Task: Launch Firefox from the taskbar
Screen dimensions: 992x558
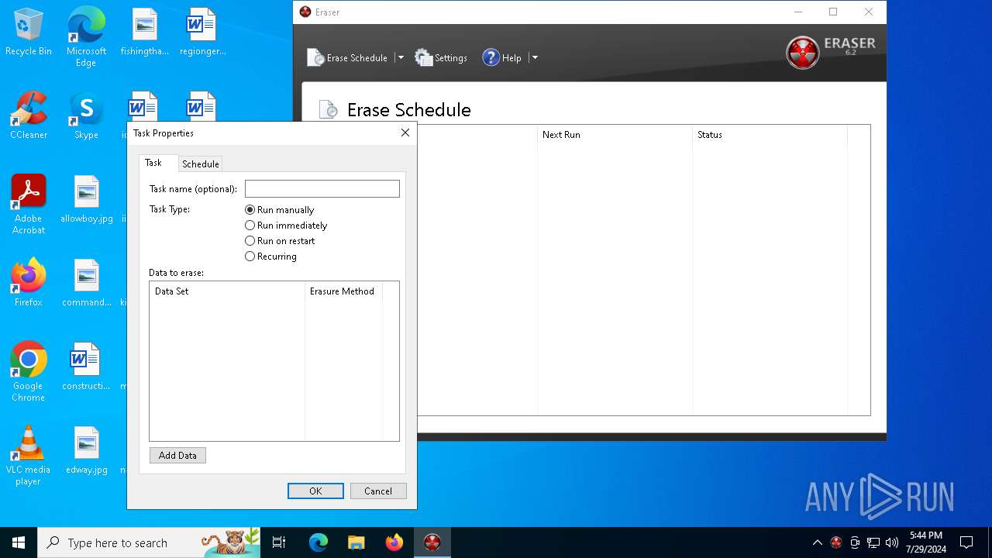Action: [x=394, y=542]
